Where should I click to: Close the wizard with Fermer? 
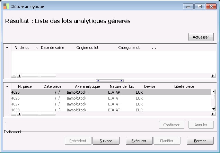pyautogui.click(x=200, y=141)
